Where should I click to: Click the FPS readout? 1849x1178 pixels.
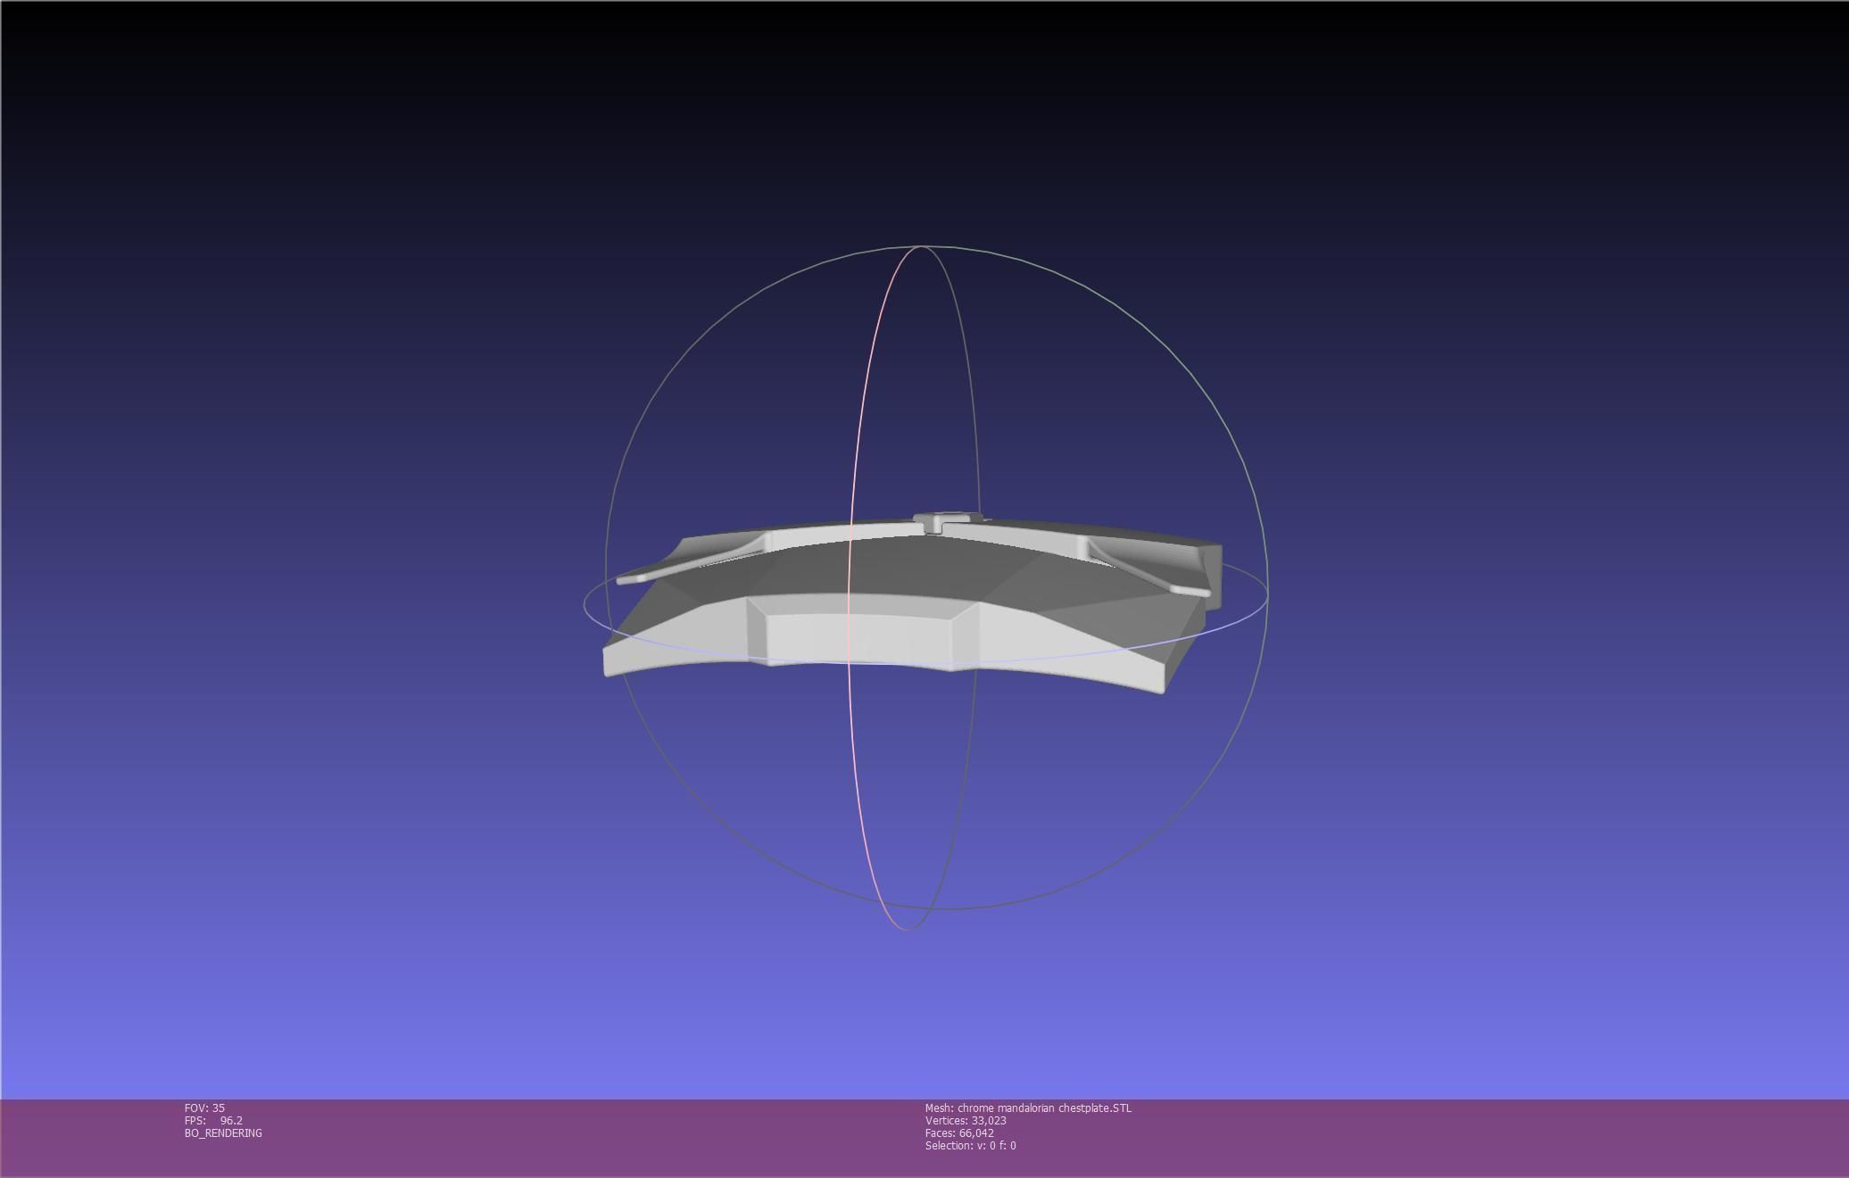point(213,1121)
